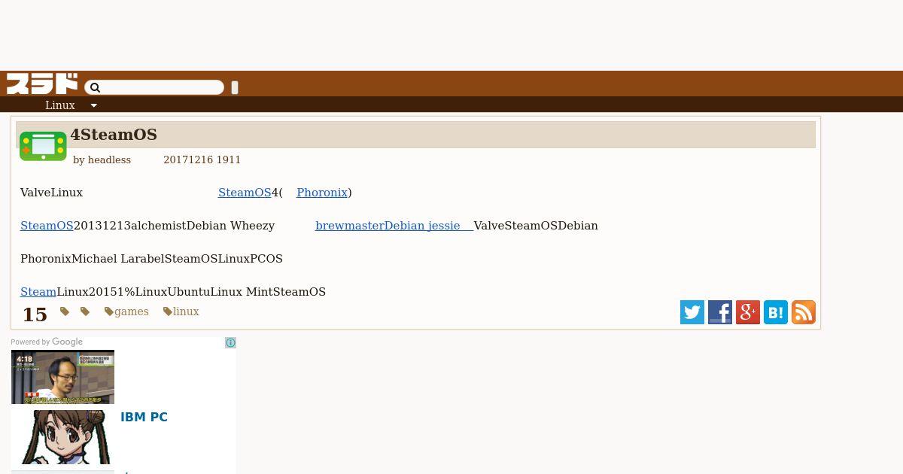The width and height of the screenshot is (903, 474).
Task: Share the story on Twitter
Action: click(x=692, y=312)
